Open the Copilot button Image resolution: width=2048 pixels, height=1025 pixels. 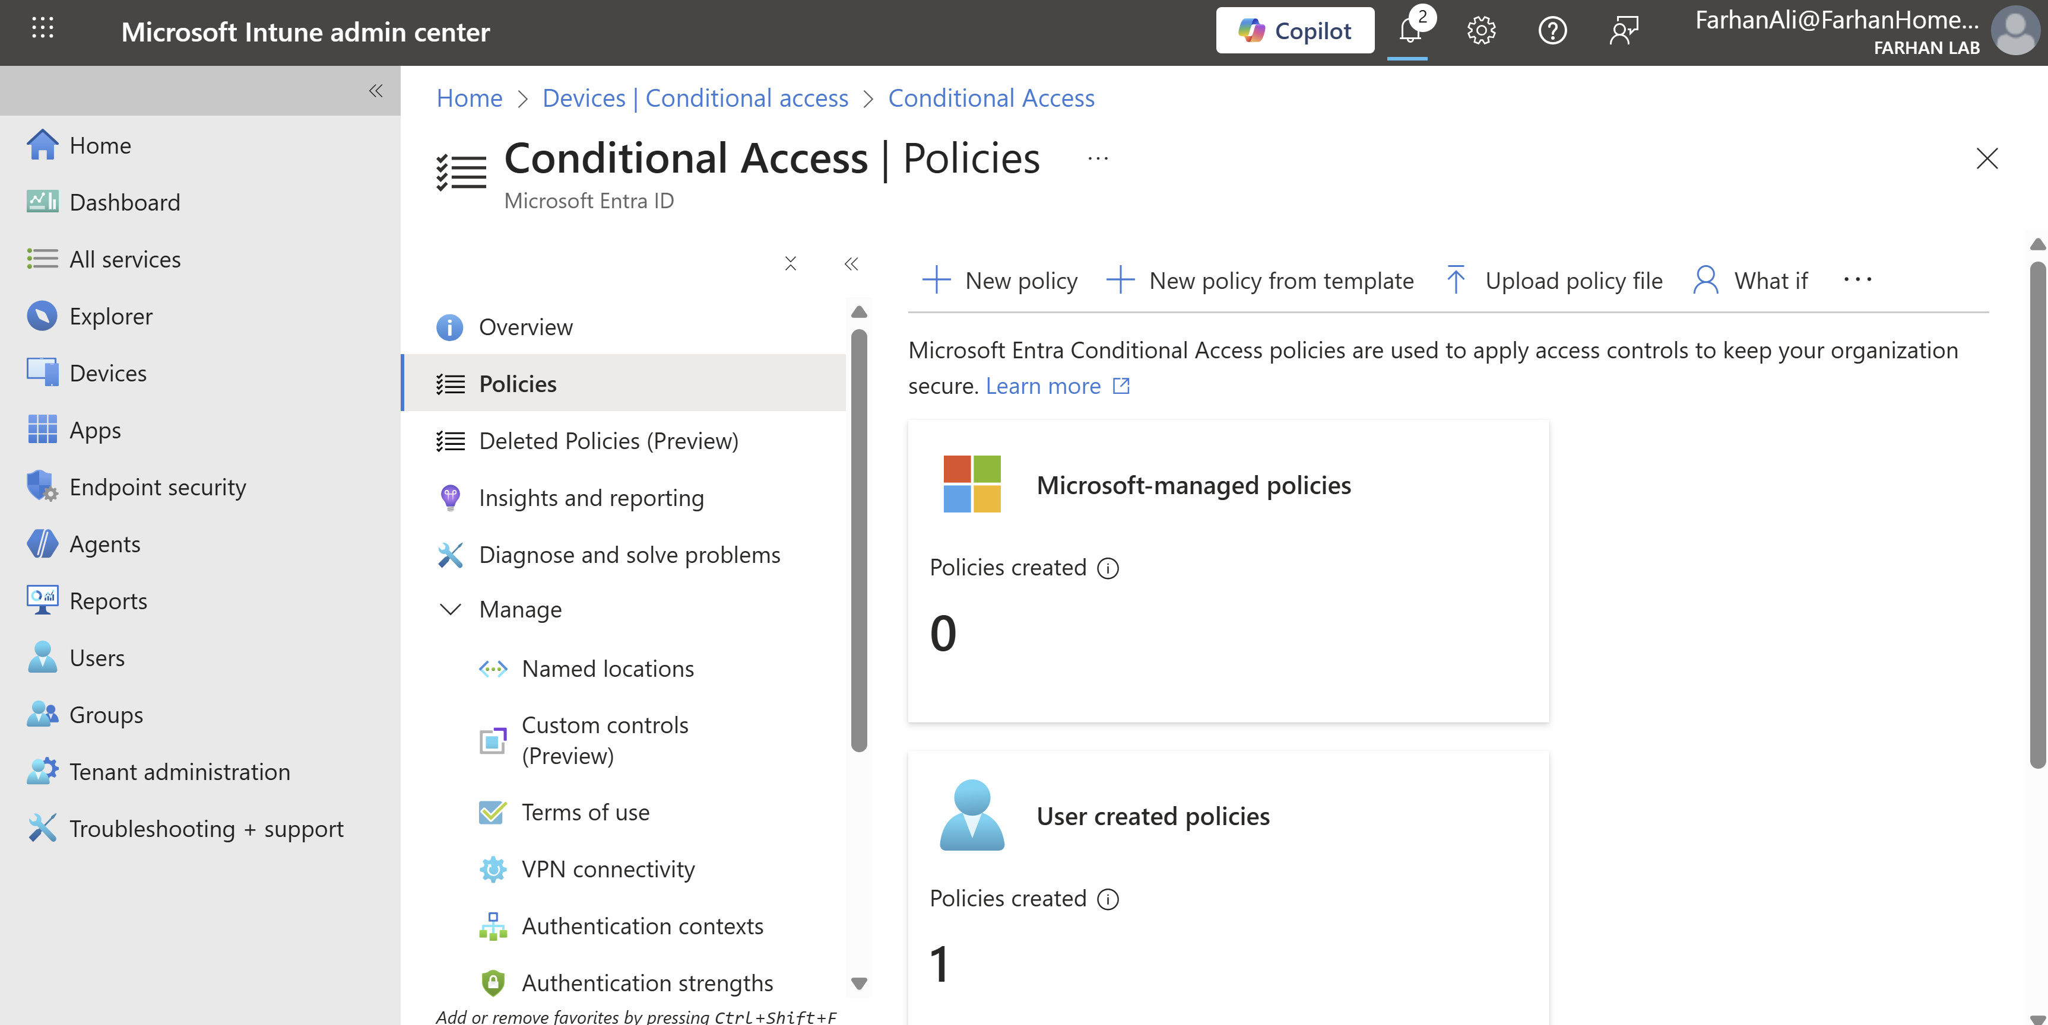pos(1294,31)
